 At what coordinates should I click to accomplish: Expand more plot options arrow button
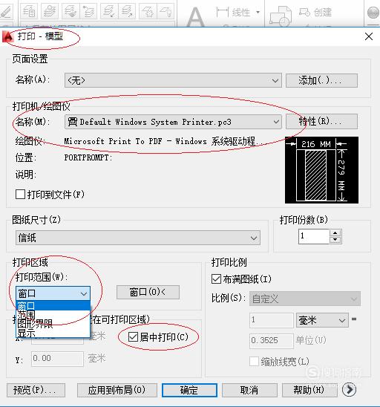tap(349, 389)
